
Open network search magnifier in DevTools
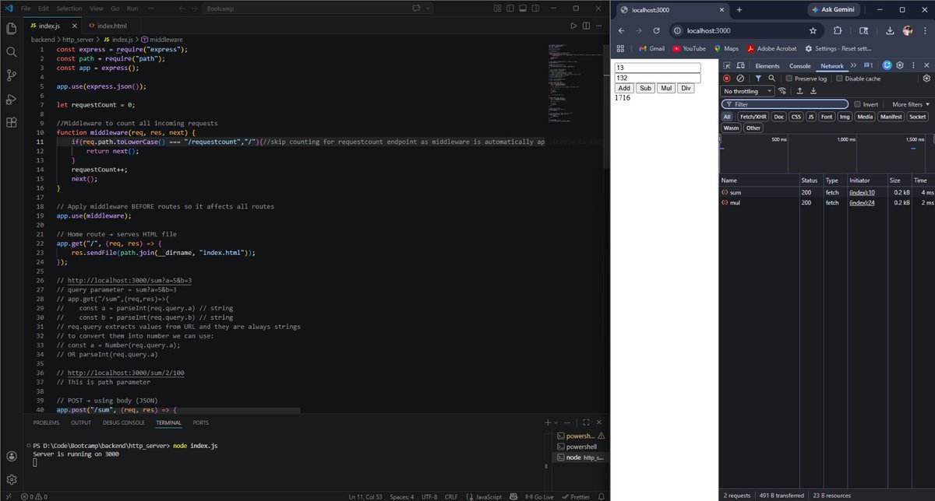771,79
